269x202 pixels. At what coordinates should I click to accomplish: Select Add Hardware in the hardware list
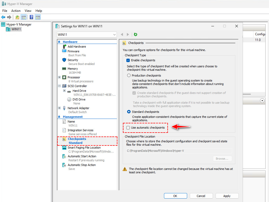(77, 47)
